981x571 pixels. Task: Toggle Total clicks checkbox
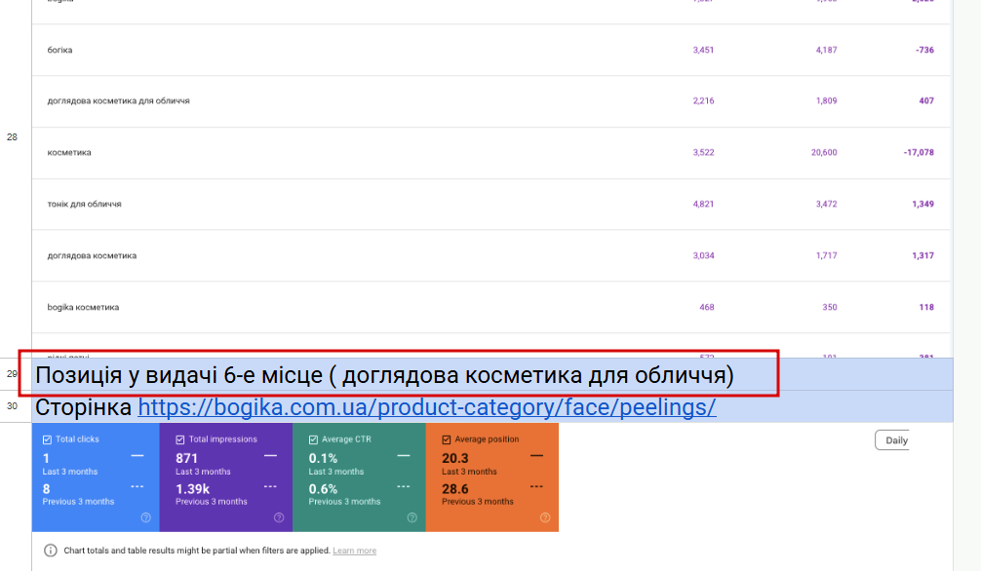pos(47,439)
